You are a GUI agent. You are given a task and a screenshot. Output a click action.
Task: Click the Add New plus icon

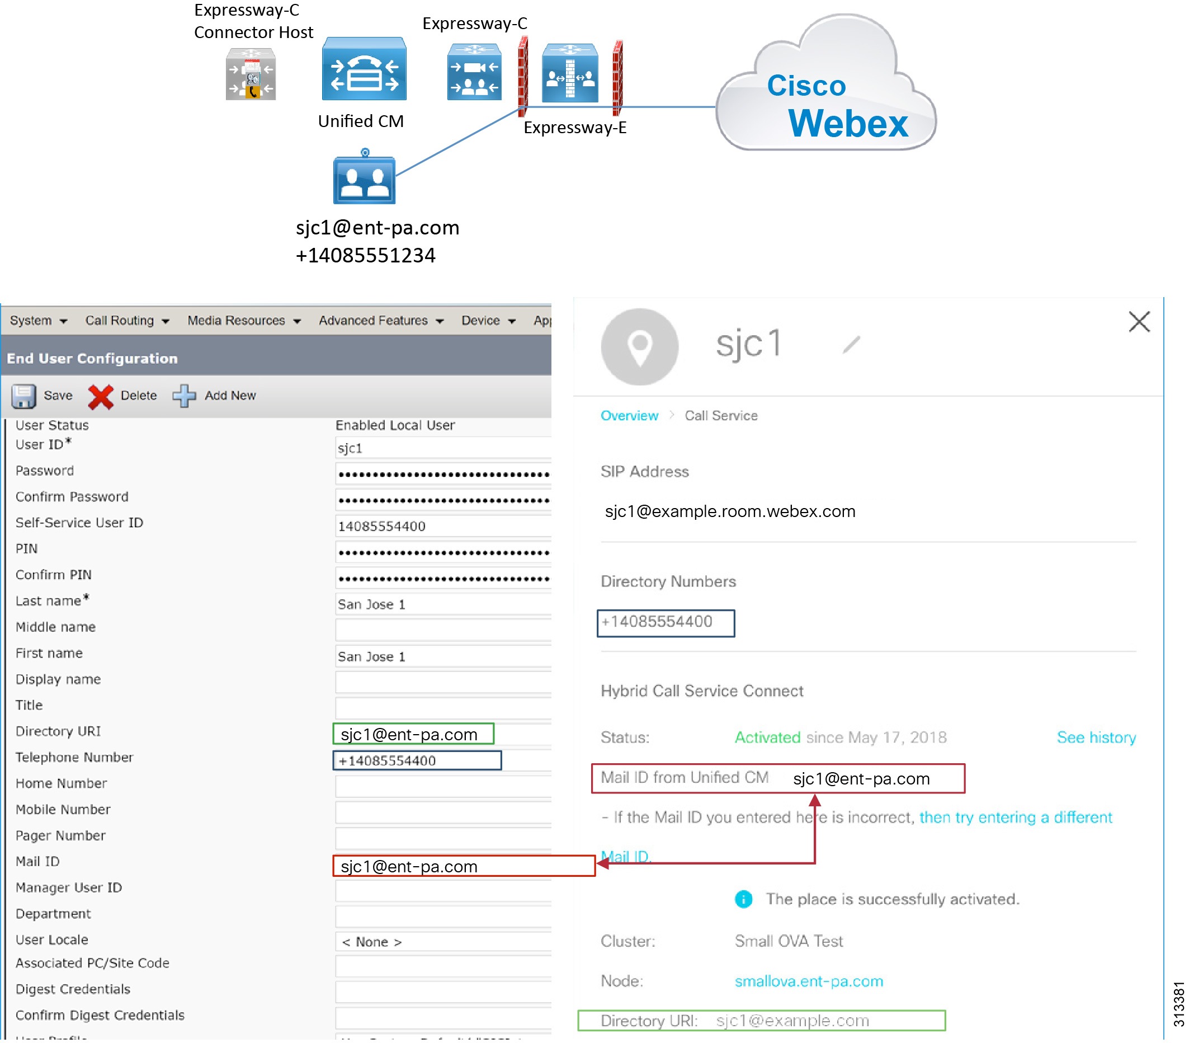pyautogui.click(x=185, y=396)
